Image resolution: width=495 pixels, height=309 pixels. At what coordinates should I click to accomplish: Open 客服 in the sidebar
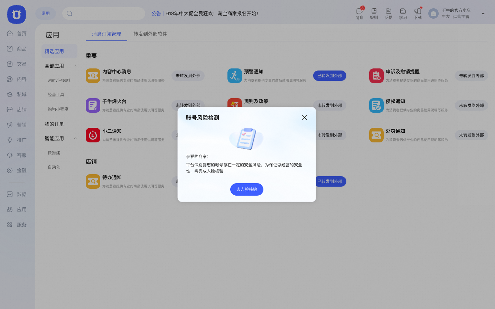click(x=17, y=155)
